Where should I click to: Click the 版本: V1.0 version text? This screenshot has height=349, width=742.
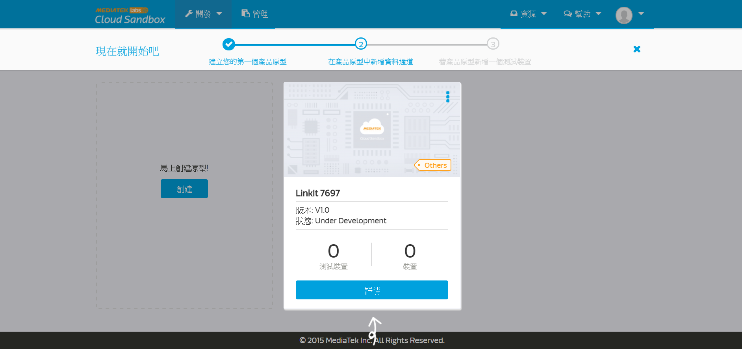click(x=313, y=210)
